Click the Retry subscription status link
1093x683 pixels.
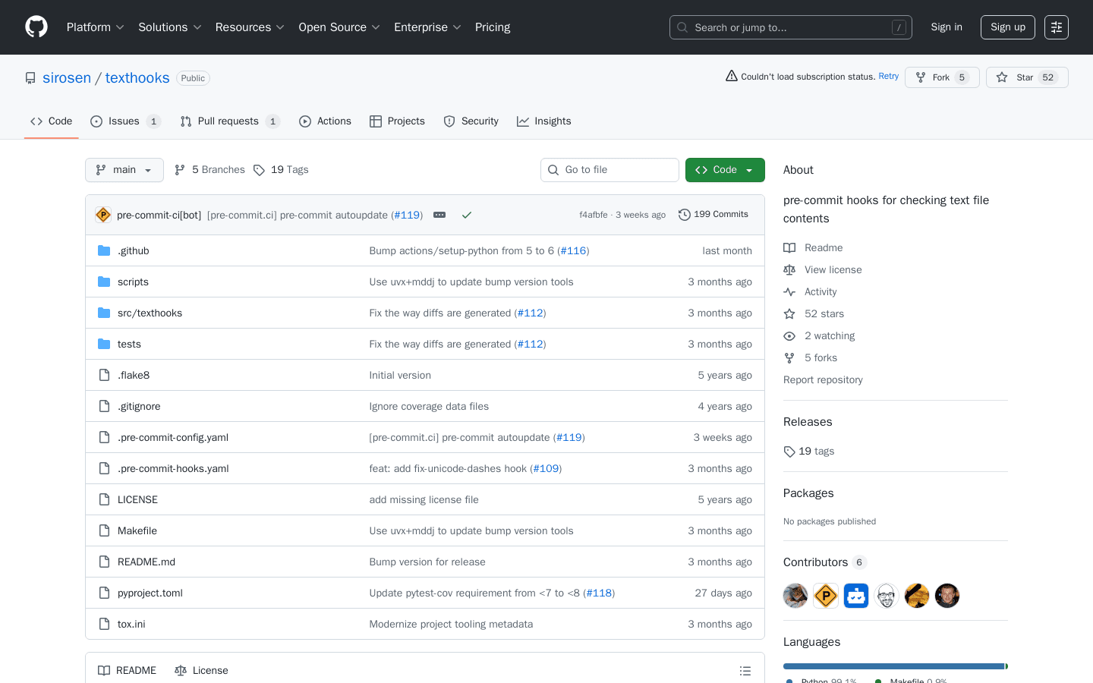point(889,77)
